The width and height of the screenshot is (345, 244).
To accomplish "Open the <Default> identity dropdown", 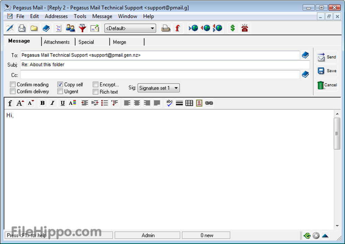I will 130,28.
